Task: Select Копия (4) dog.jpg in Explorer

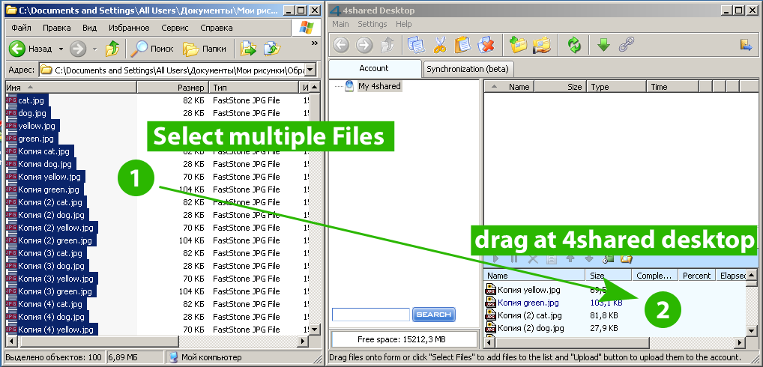Action: [x=51, y=317]
